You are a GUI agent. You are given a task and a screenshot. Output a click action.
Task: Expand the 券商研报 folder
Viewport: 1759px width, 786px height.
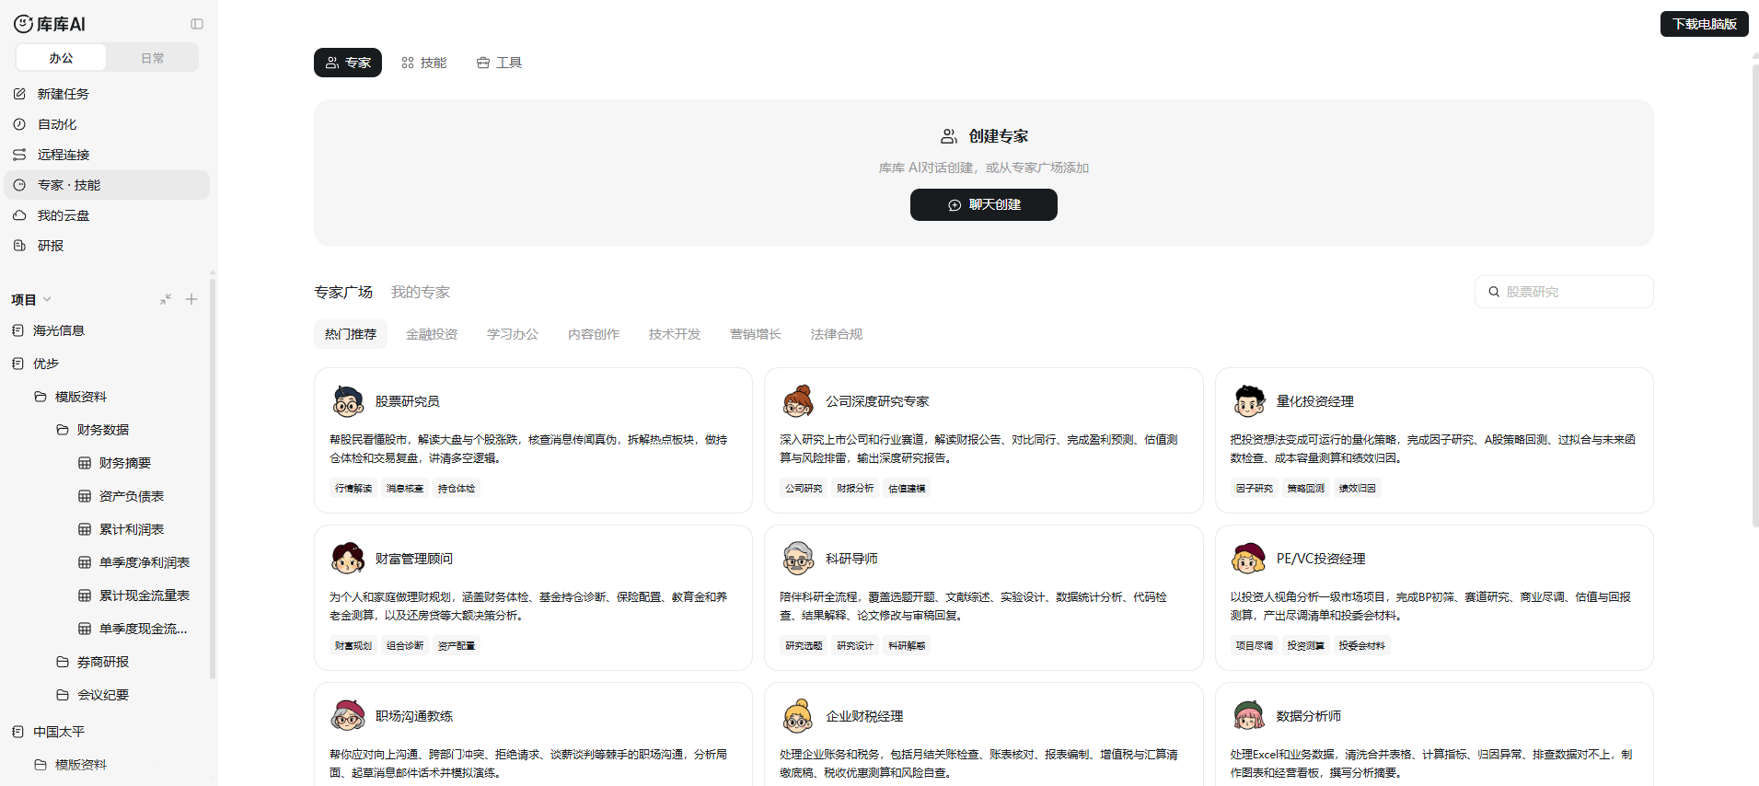(x=63, y=662)
